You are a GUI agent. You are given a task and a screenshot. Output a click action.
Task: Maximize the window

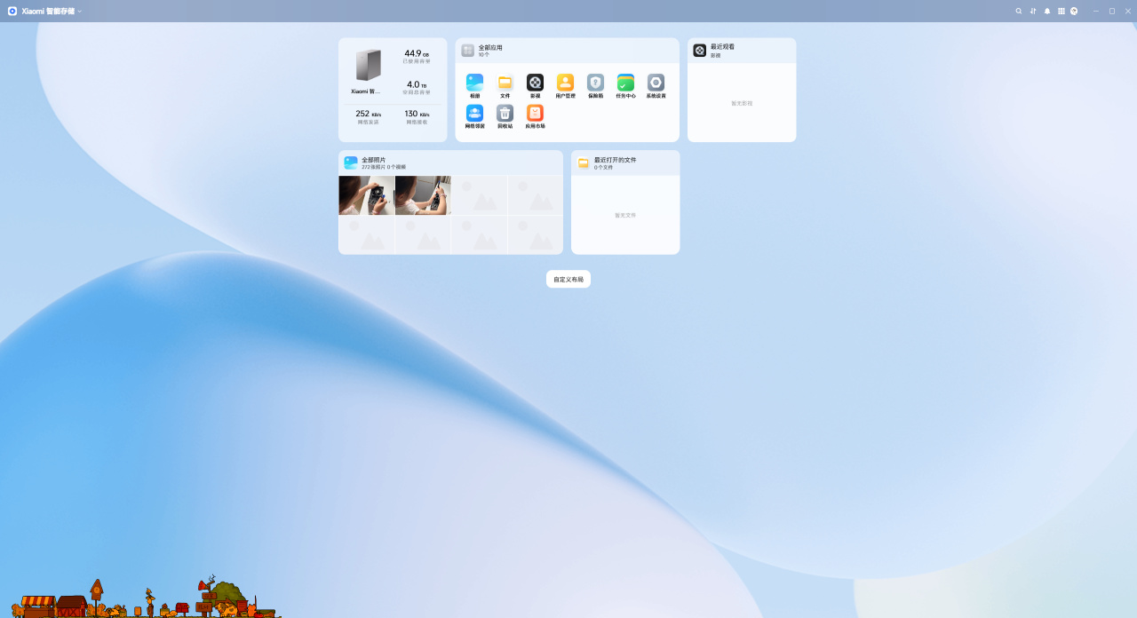(1111, 11)
